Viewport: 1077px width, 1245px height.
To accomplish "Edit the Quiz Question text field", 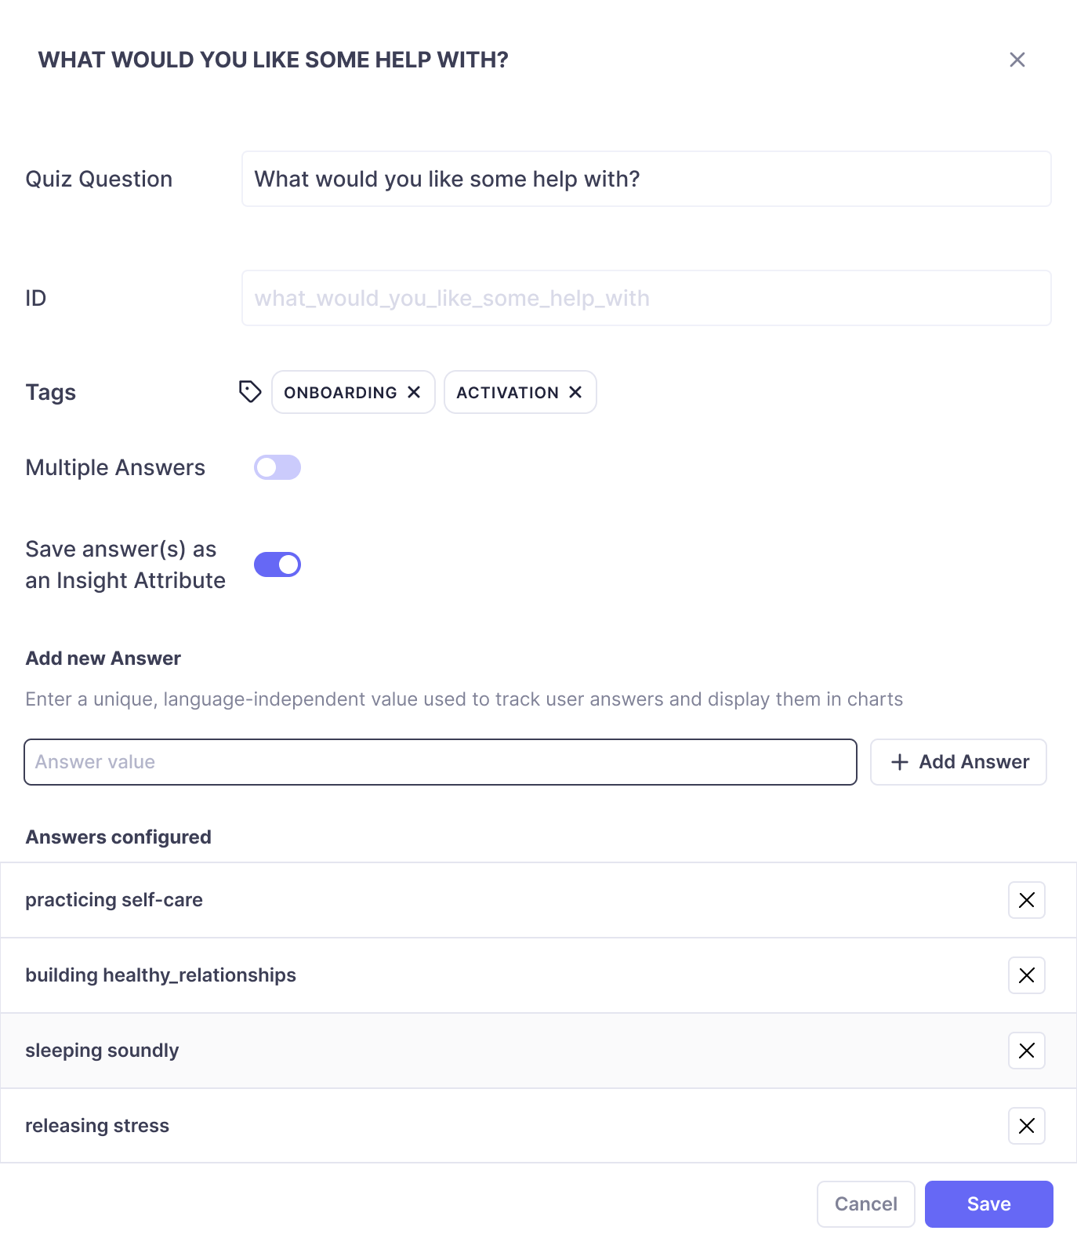I will (x=647, y=179).
